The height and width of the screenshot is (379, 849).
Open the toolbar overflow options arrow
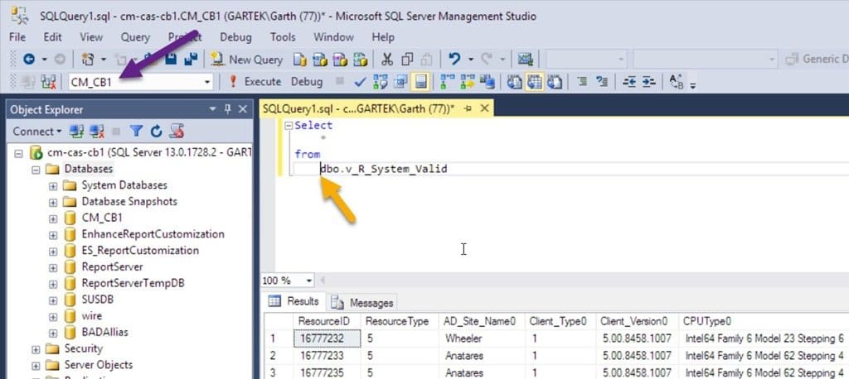tap(693, 84)
